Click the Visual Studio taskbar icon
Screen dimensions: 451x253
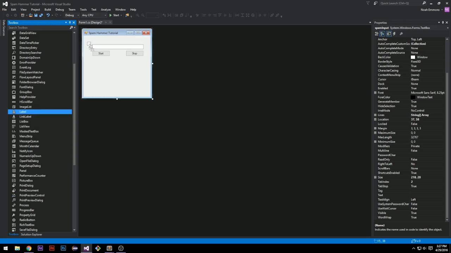coord(86,248)
